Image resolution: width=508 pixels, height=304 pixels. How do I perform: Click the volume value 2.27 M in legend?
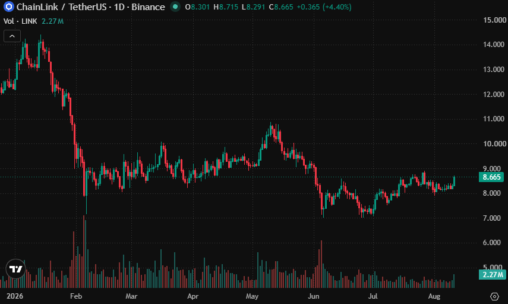[x=52, y=21]
